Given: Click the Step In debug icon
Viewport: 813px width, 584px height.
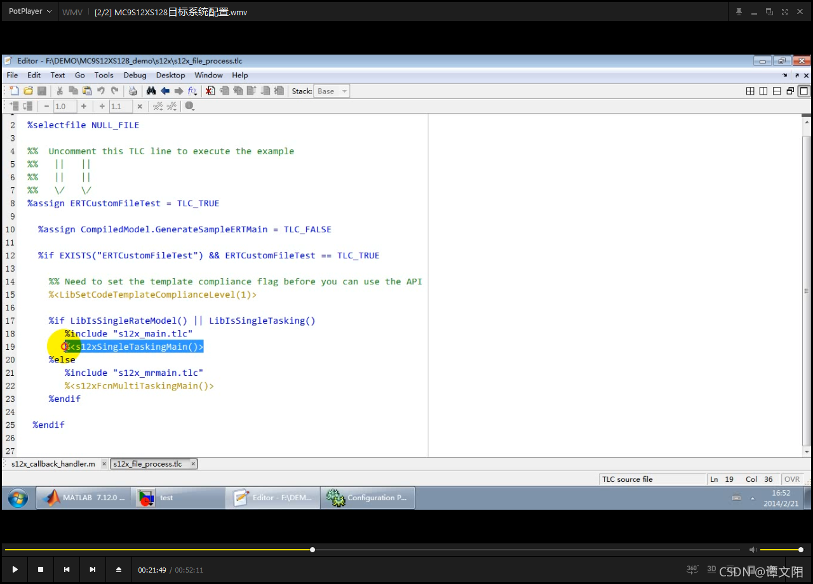Looking at the screenshot, I should [x=238, y=91].
